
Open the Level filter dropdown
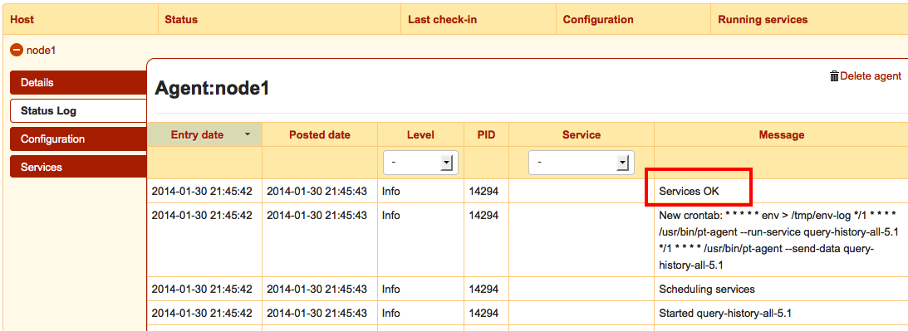click(x=420, y=163)
